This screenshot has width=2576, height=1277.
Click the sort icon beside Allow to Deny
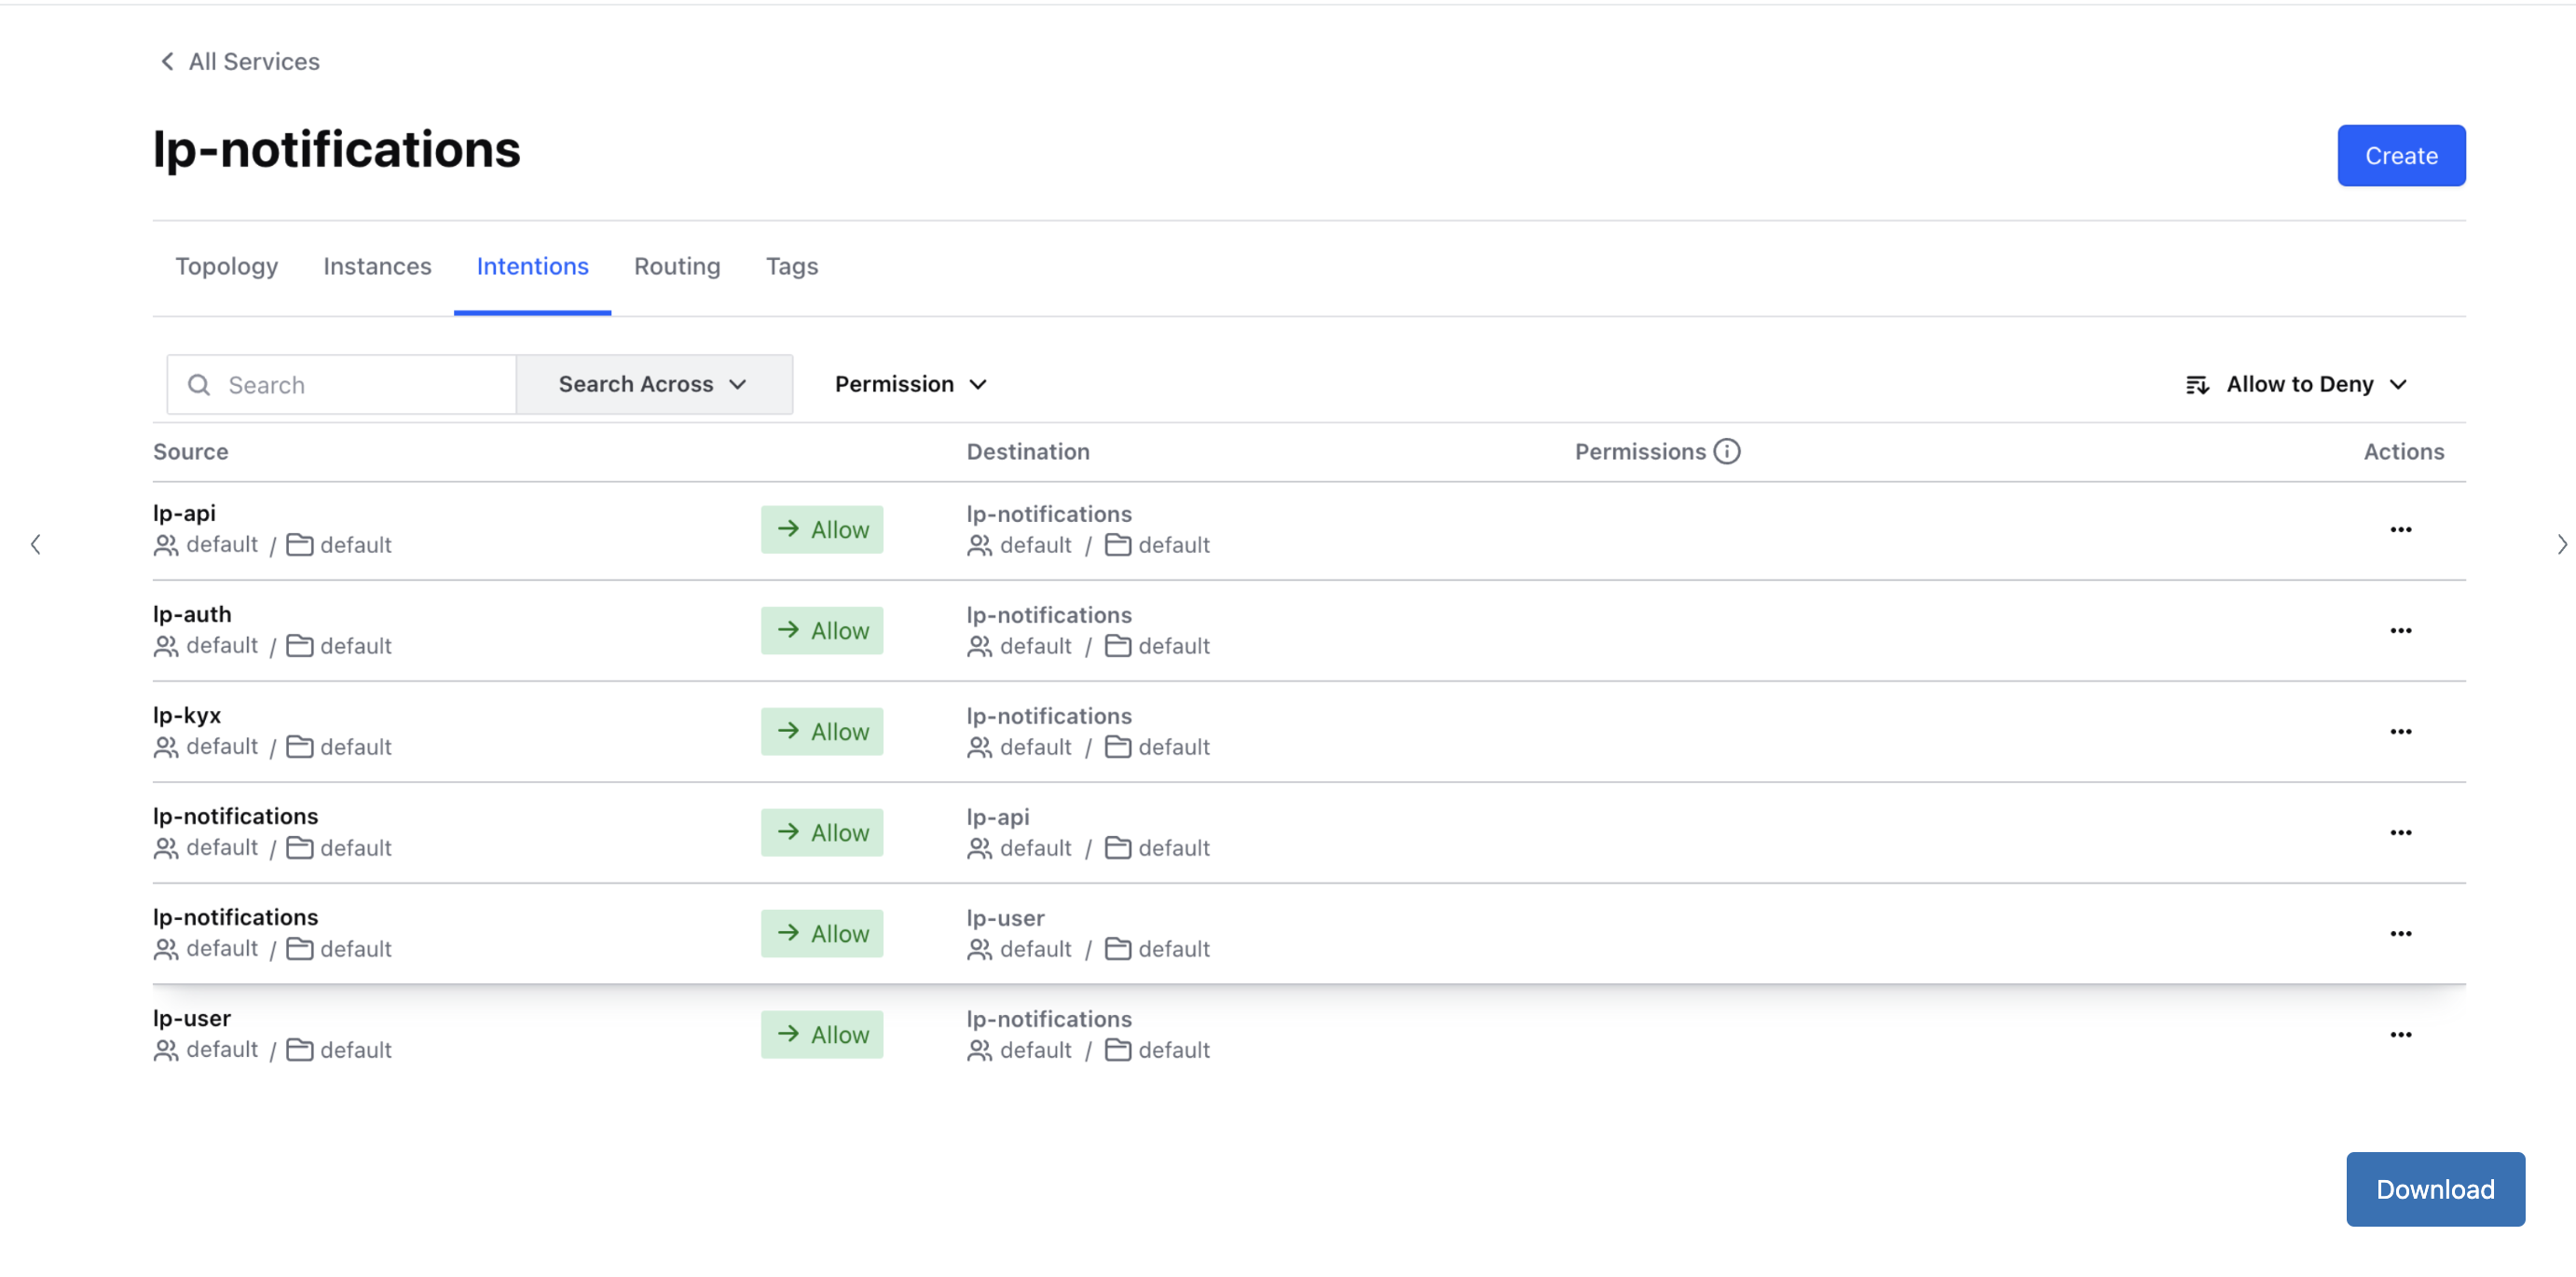[x=2196, y=385]
